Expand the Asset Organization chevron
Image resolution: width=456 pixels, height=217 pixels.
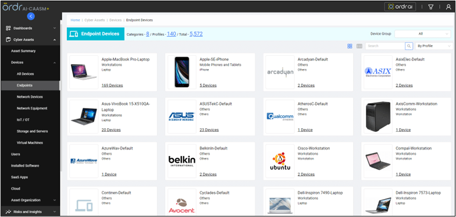tap(55, 200)
